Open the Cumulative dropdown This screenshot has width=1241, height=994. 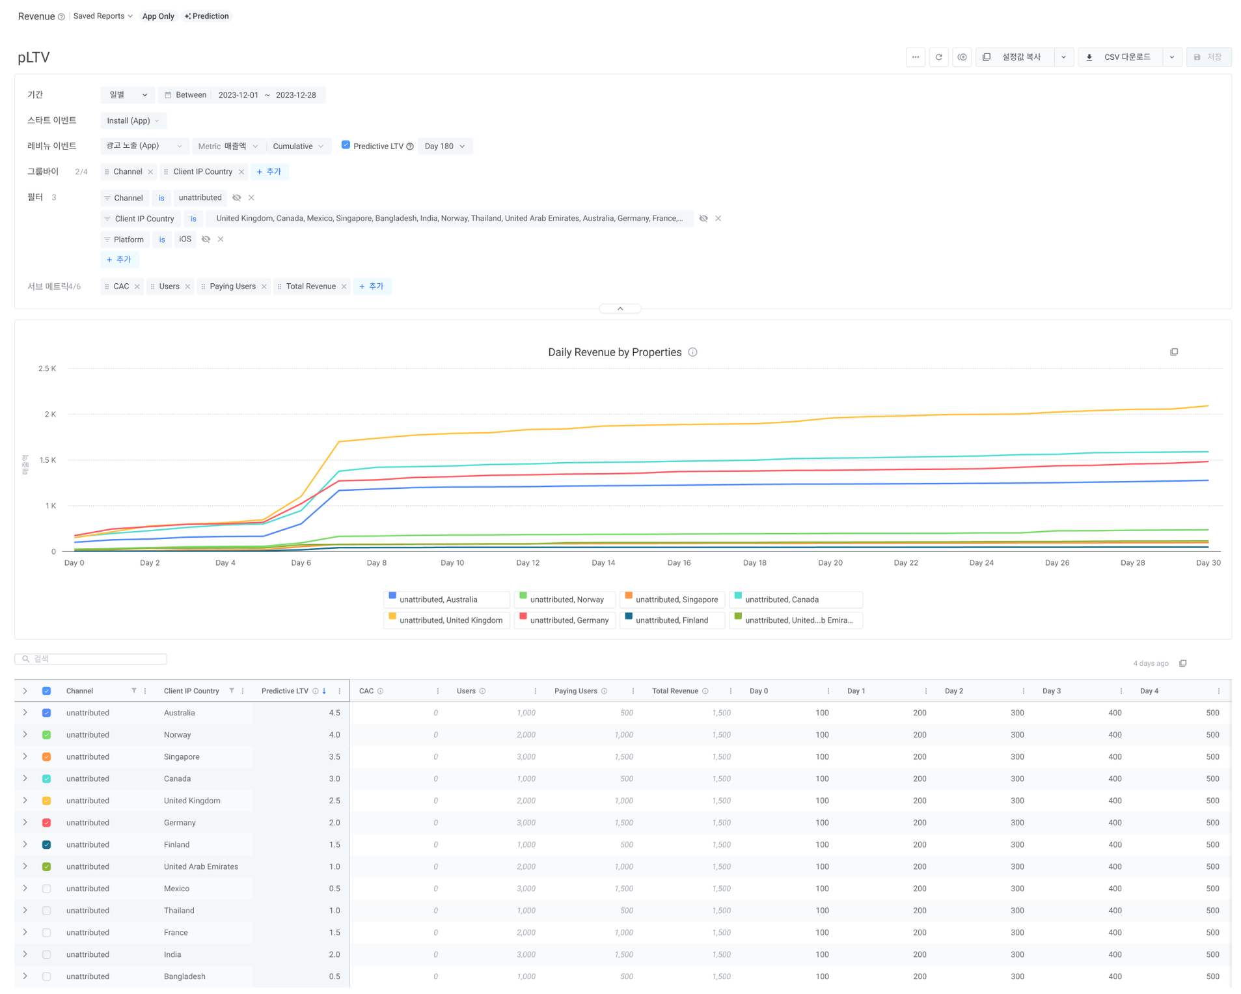pos(298,146)
